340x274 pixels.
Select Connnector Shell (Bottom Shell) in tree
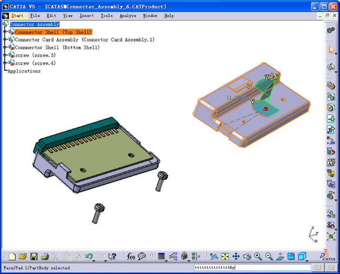(x=57, y=47)
